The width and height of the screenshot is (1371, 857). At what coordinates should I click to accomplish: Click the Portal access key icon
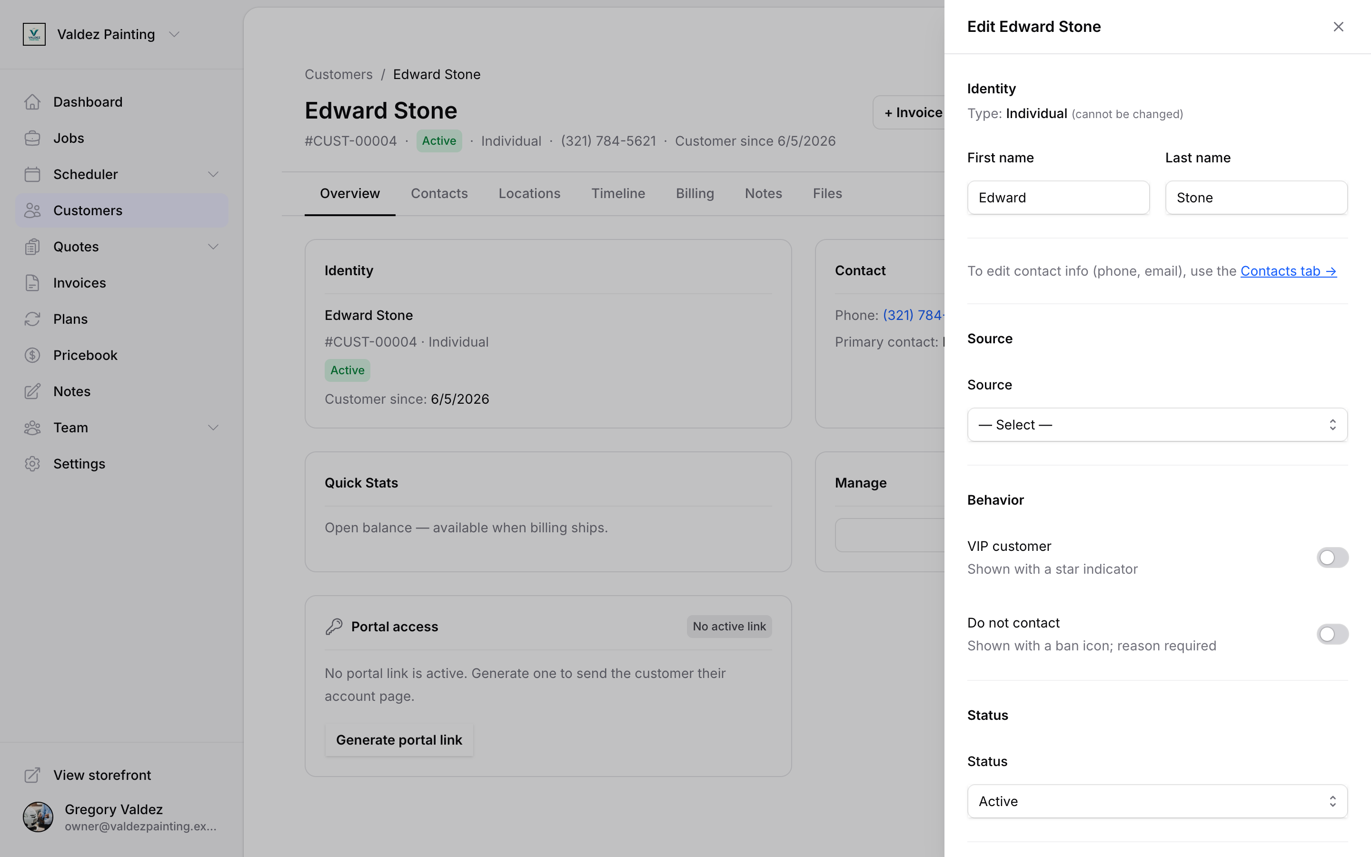pos(334,627)
